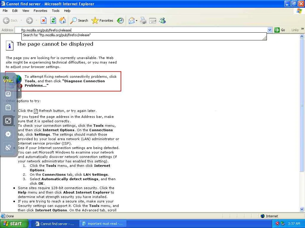The image size is (305, 228).
Task: Click the green Go button
Action: [280, 30]
